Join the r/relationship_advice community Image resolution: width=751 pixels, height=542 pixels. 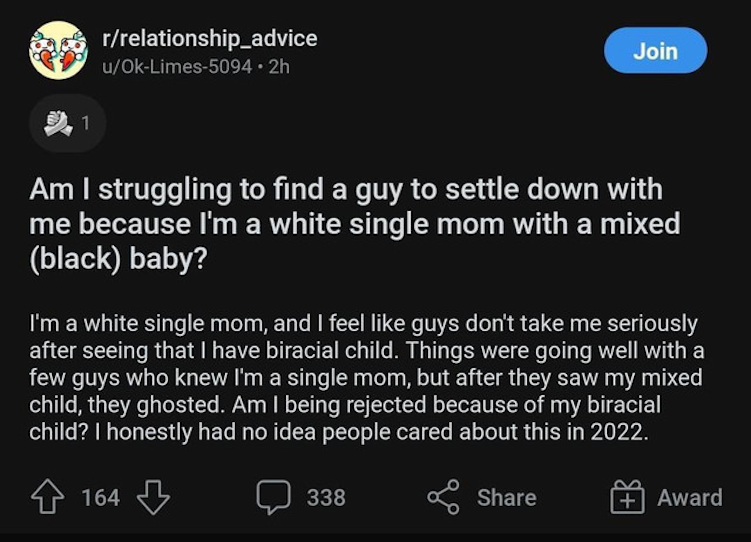pyautogui.click(x=655, y=51)
